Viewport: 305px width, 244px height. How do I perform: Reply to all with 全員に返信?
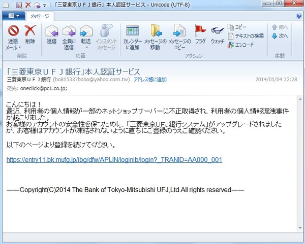(69, 37)
